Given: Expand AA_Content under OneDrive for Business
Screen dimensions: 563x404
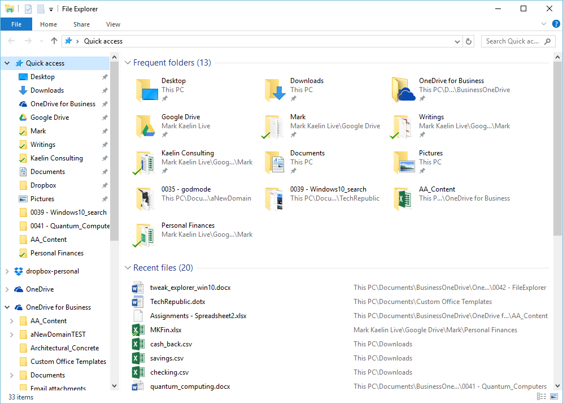Looking at the screenshot, I should 11,321.
